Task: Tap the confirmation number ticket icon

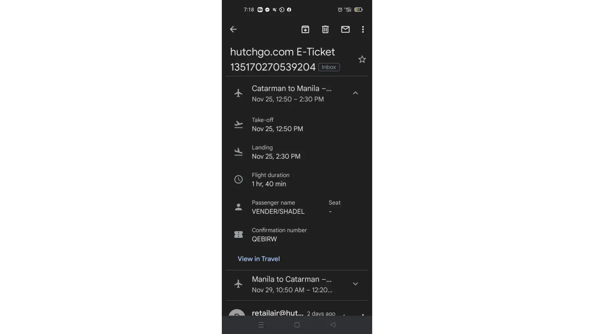Action: click(239, 234)
